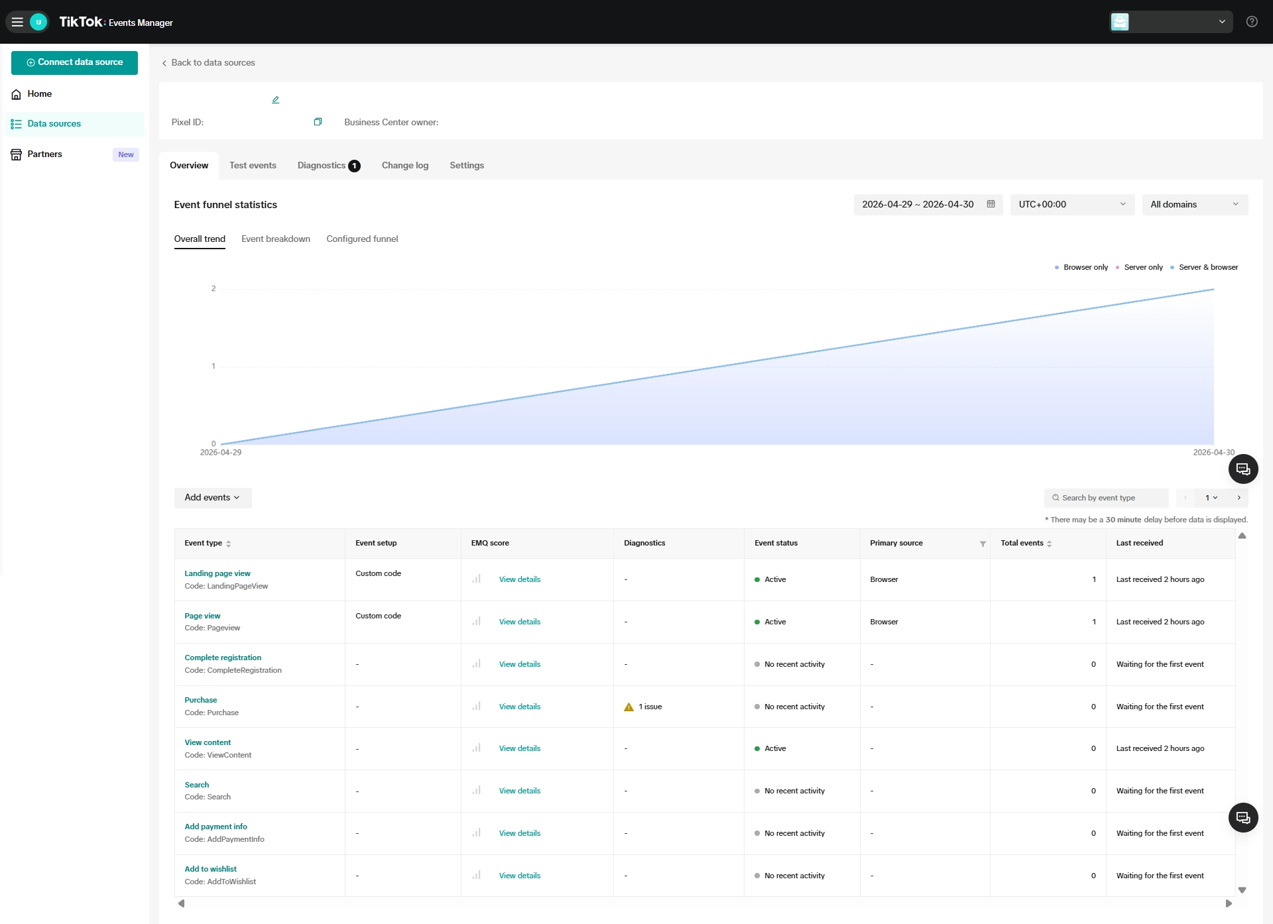Click EMQ bar icon in View content row
The image size is (1273, 924).
click(476, 748)
